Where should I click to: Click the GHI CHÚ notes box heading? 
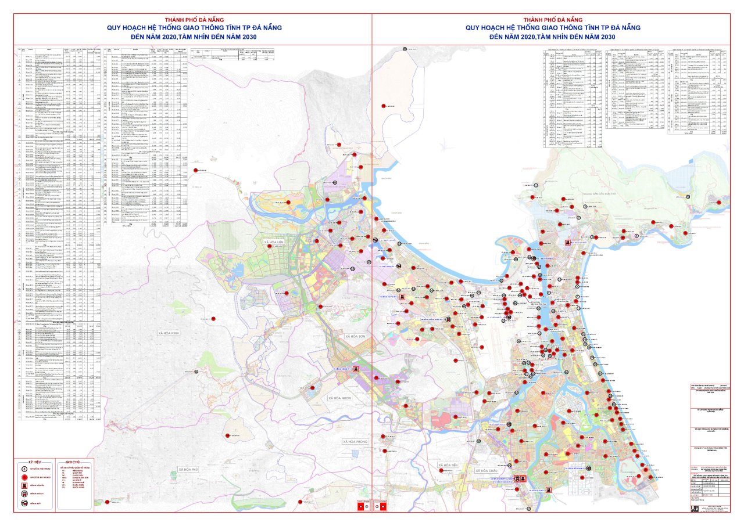click(73, 462)
